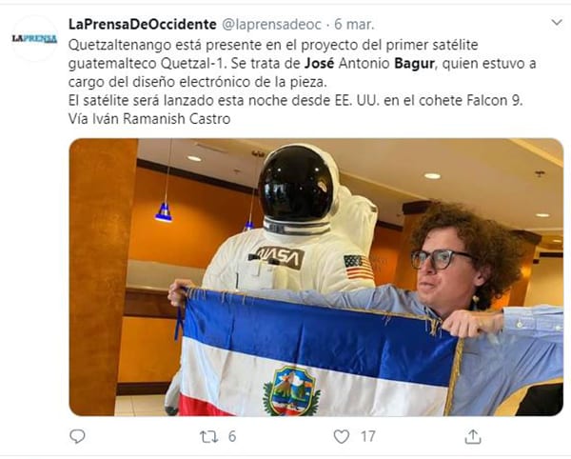Click the reply speech bubble icon
571x459 pixels.
pos(77,436)
